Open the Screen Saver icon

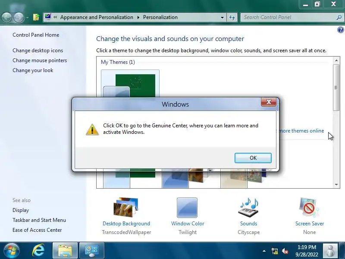tap(309, 207)
